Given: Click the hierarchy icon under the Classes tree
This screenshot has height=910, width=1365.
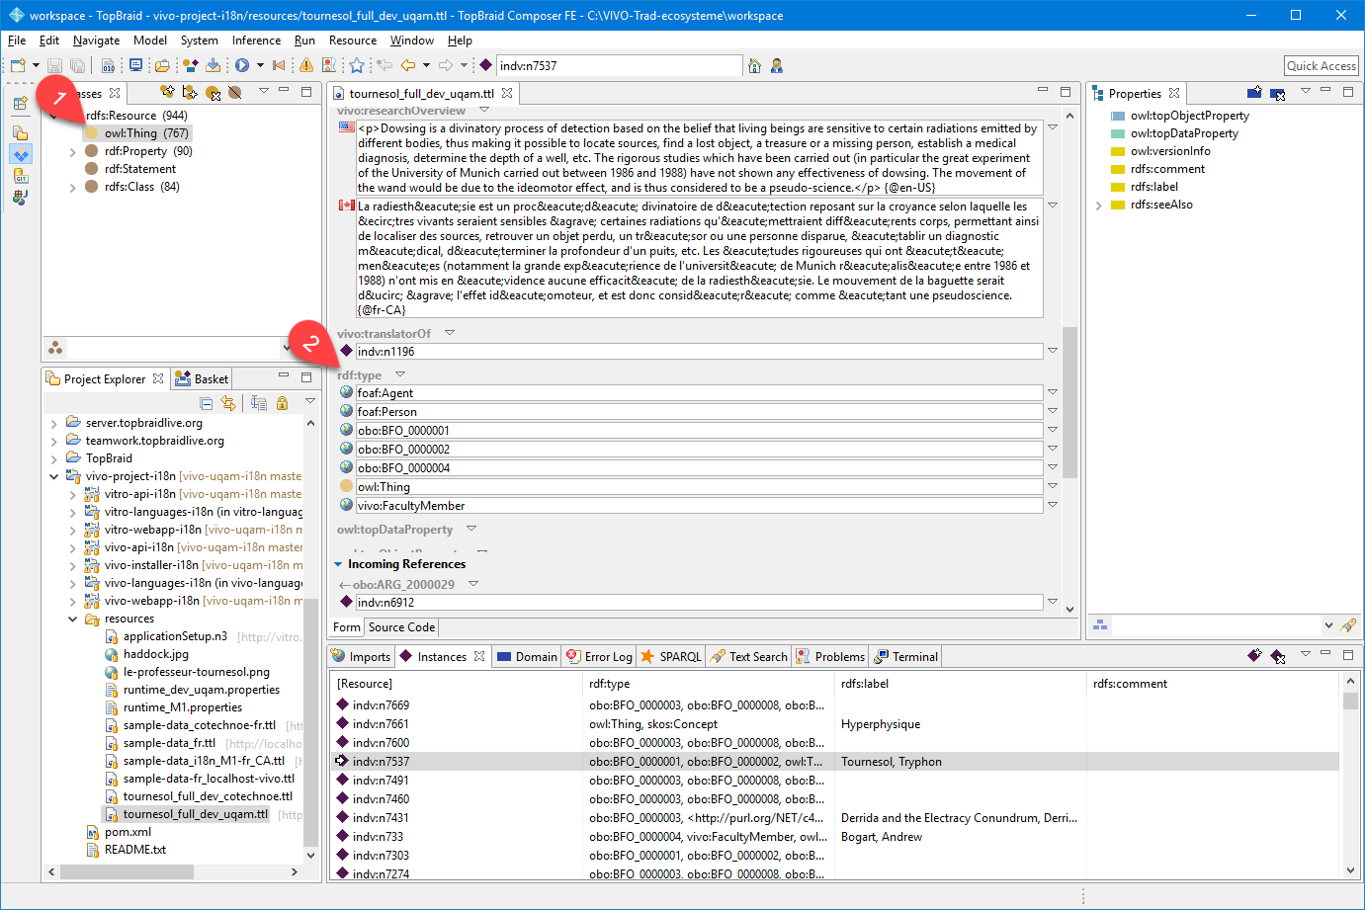Looking at the screenshot, I should point(55,348).
